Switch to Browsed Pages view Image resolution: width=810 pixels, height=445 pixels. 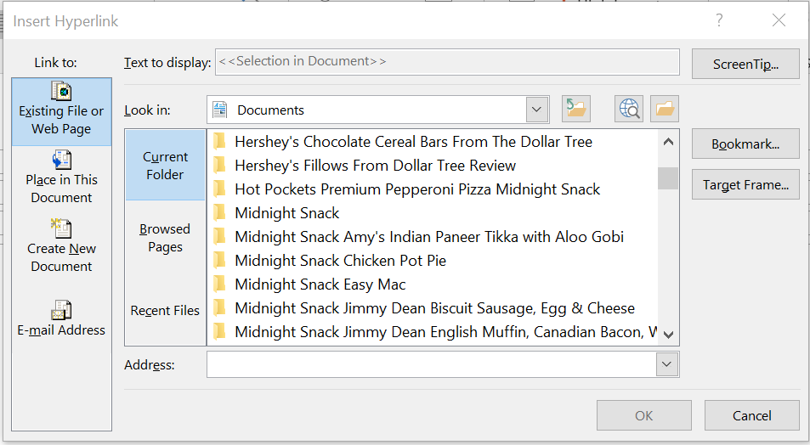click(165, 238)
